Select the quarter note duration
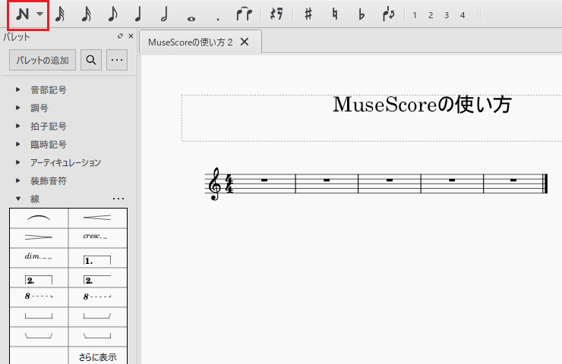This screenshot has width=562, height=364. pos(138,14)
